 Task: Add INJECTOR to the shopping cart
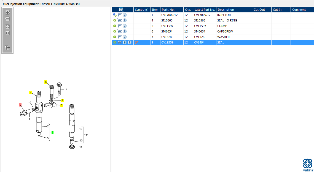pyautogui.click(x=120, y=15)
